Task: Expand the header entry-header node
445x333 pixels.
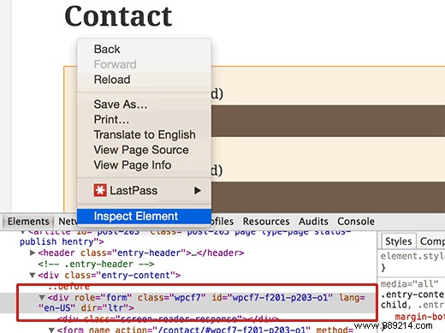Action: click(x=33, y=253)
